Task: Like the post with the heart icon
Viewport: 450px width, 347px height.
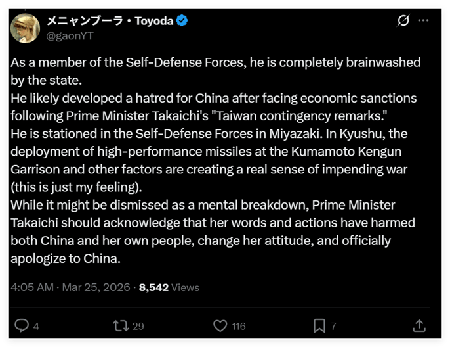Action: coord(220,325)
